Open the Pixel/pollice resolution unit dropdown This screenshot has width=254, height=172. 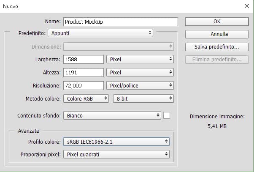pos(140,85)
